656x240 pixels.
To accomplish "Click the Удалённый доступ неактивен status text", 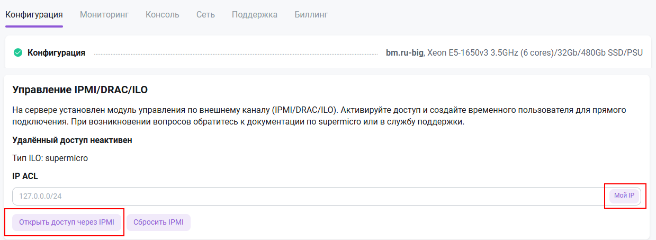I will pyautogui.click(x=72, y=140).
